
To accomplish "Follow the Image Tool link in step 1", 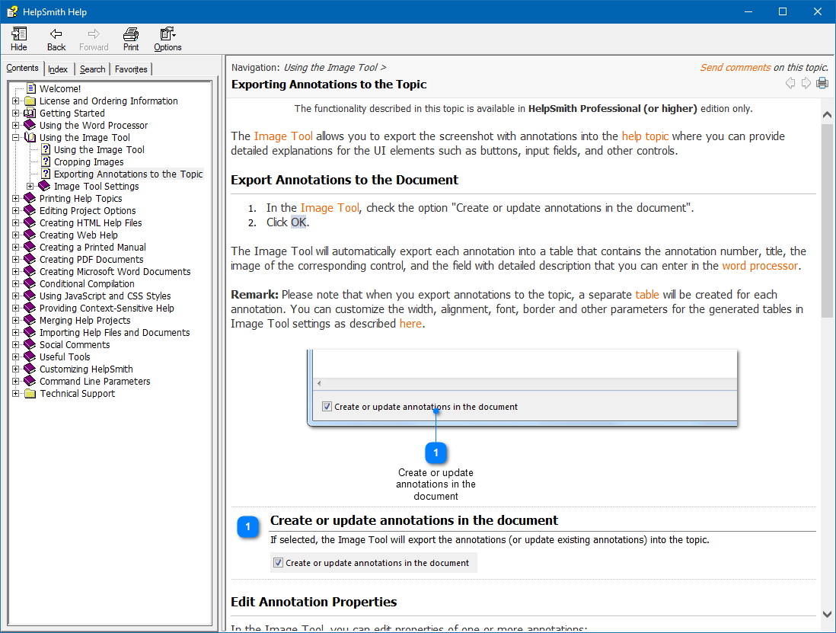I will pyautogui.click(x=330, y=208).
